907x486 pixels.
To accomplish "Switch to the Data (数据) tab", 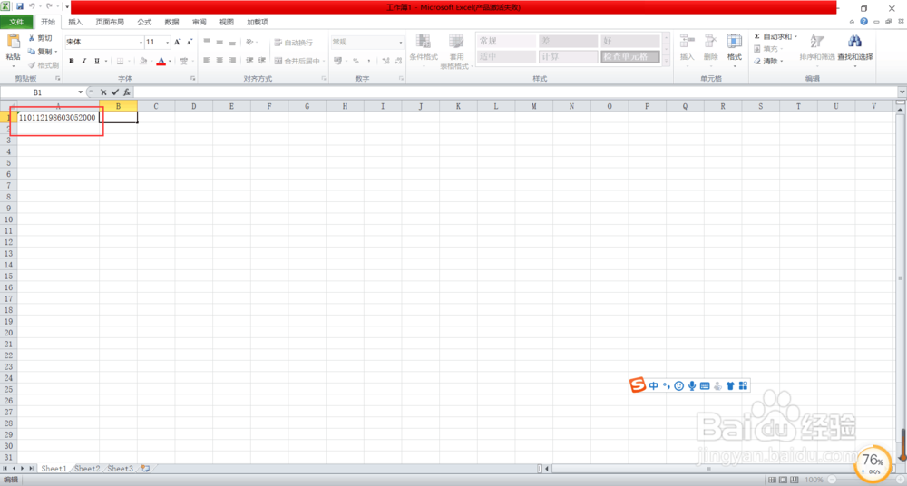I will pos(171,22).
